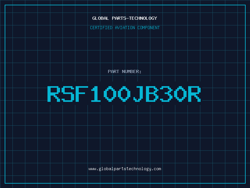Select the CERTIFIED AVIATION COMPONENT subtitle

pyautogui.click(x=125, y=28)
